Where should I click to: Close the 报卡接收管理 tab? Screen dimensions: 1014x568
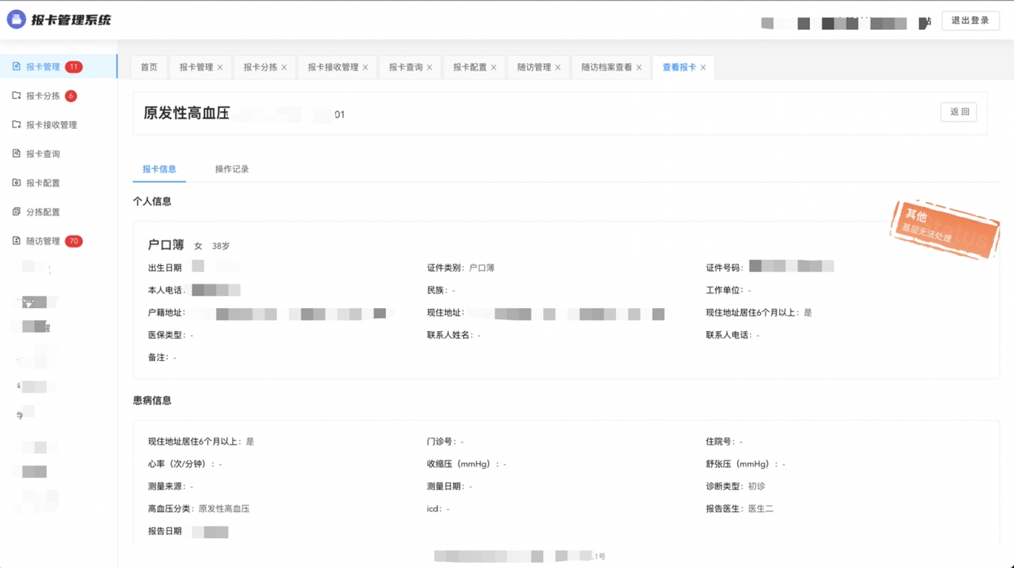pyautogui.click(x=365, y=68)
